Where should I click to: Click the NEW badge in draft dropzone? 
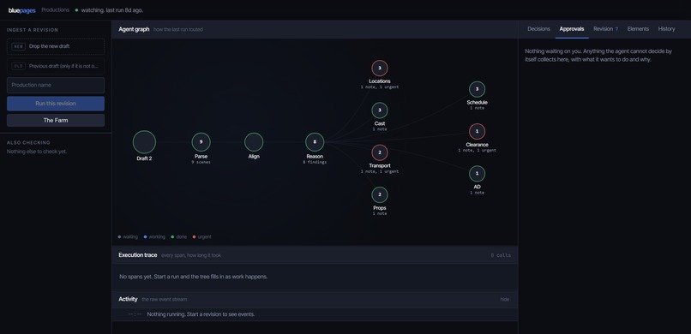pyautogui.click(x=18, y=46)
